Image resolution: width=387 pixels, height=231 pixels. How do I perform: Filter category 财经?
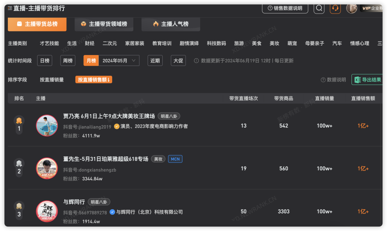(90, 44)
